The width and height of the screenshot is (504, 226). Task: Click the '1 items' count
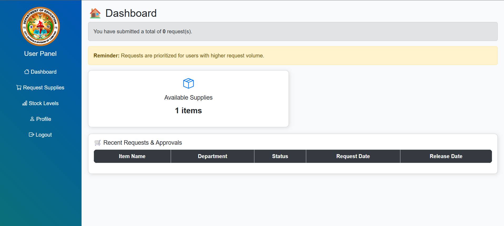click(x=188, y=111)
